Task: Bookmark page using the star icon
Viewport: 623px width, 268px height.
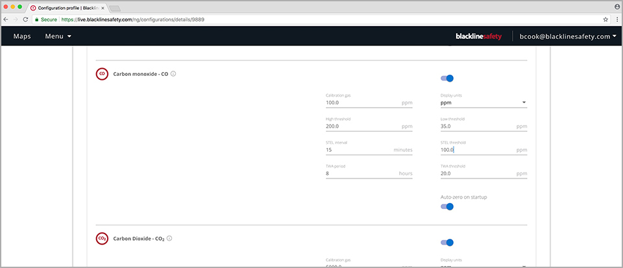Action: [605, 19]
